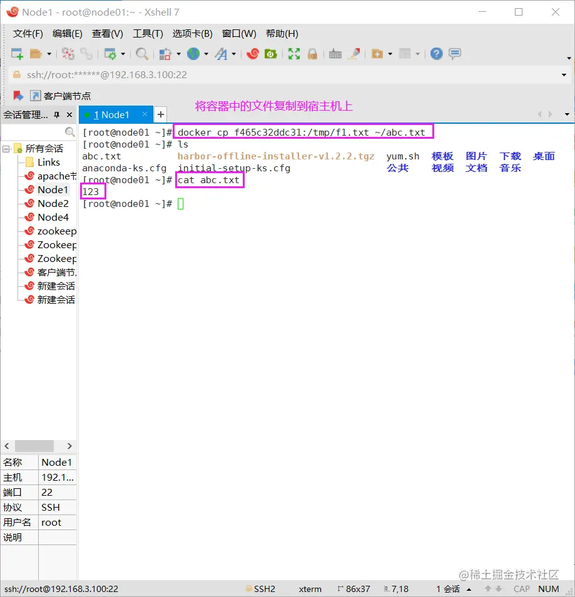575x597 pixels.
Task: Open the 文件(F) menu
Action: tap(28, 34)
